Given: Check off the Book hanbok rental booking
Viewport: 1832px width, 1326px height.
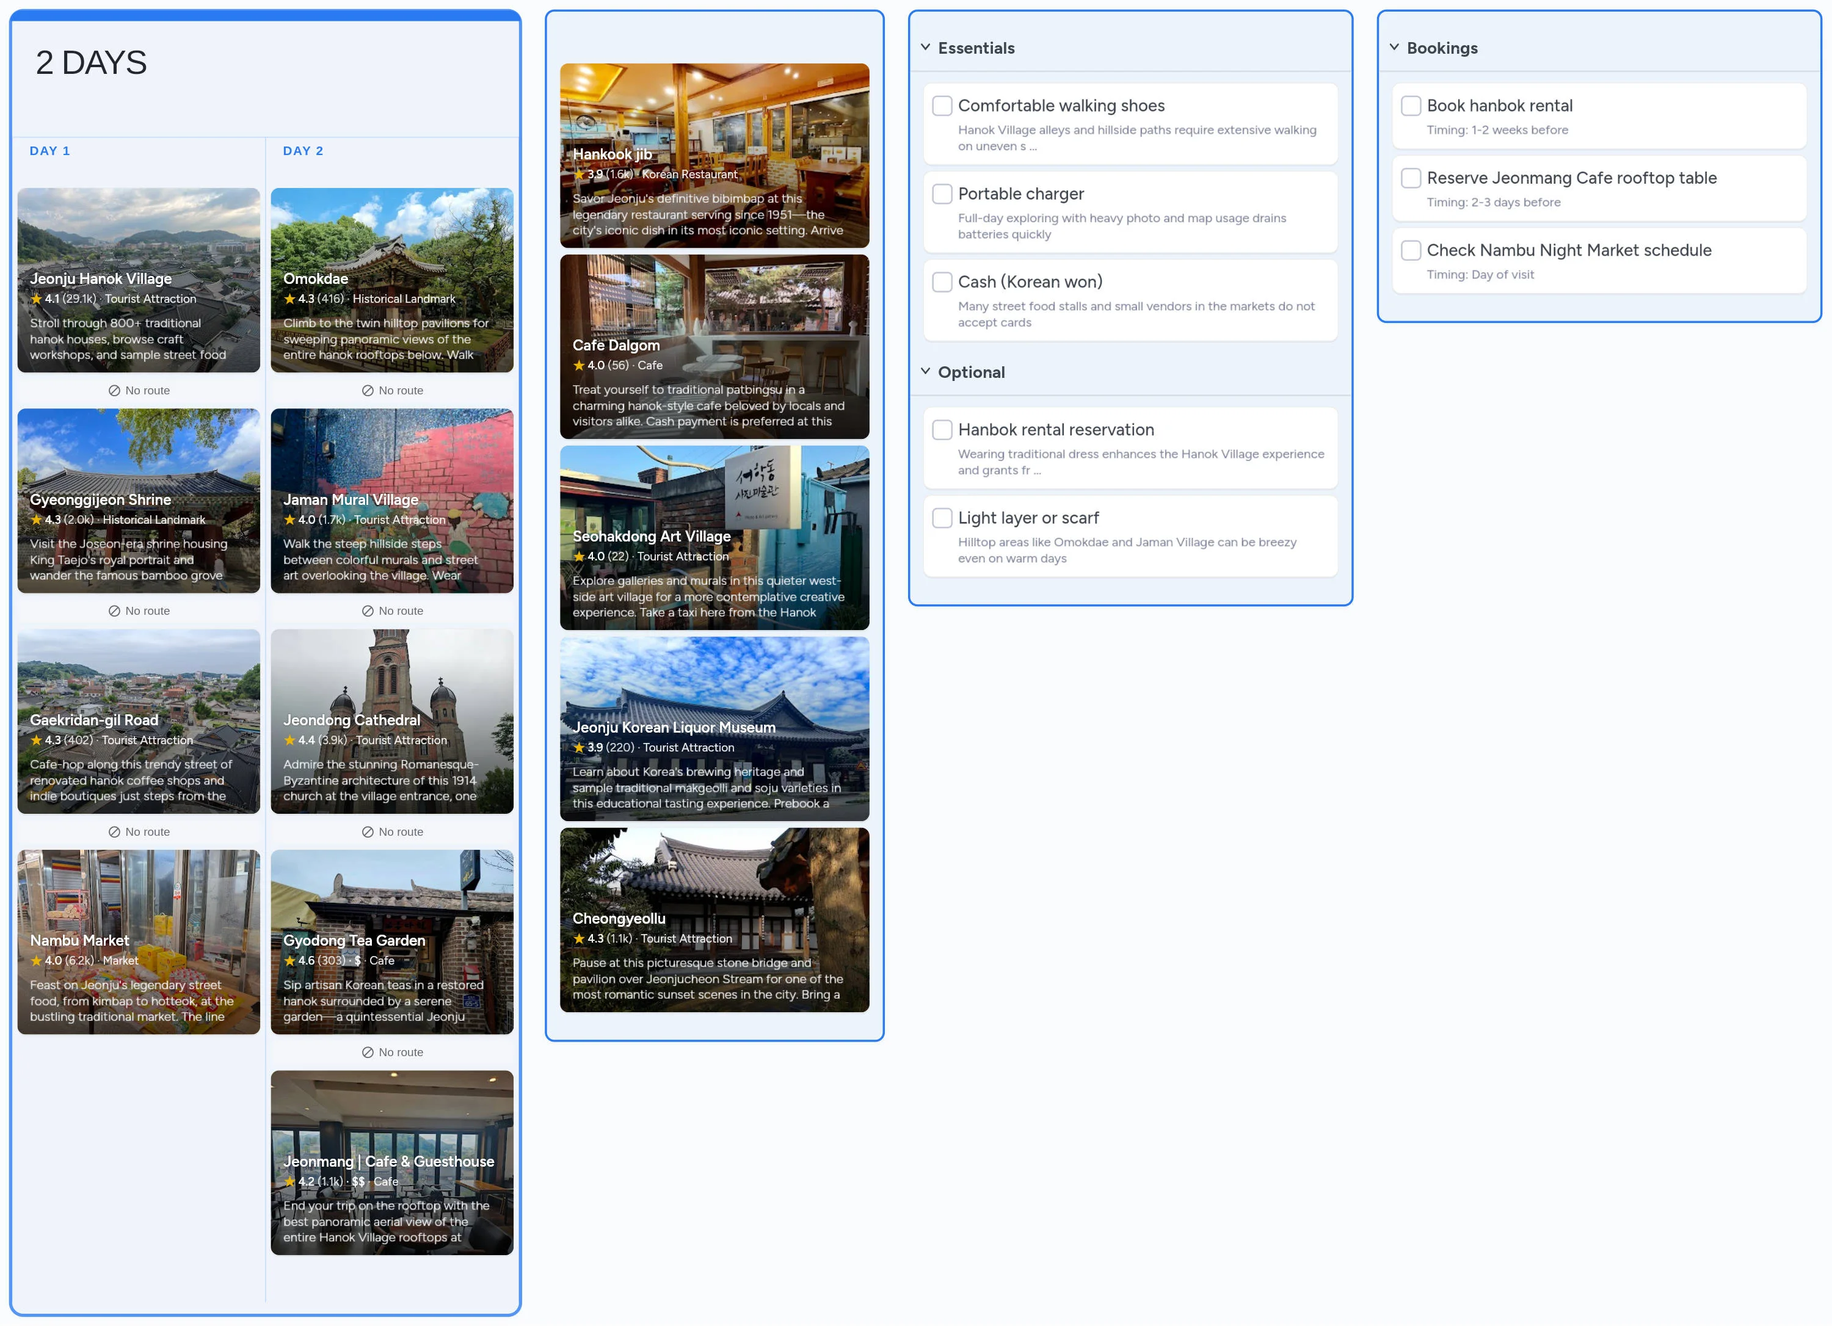Looking at the screenshot, I should pyautogui.click(x=1411, y=105).
